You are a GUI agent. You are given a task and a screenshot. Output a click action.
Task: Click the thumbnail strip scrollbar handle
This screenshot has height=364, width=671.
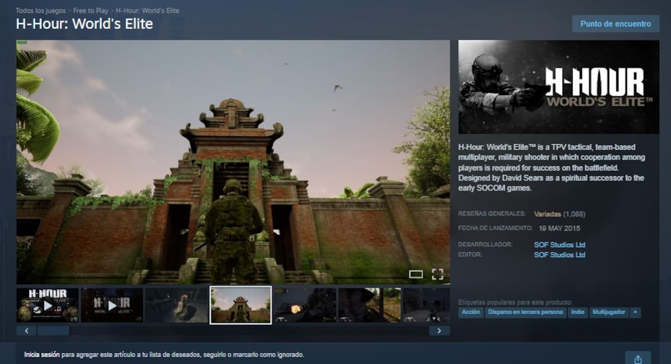pos(53,330)
